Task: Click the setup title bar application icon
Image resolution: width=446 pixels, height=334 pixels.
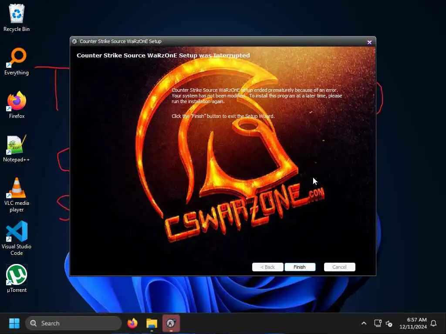Action: click(74, 41)
